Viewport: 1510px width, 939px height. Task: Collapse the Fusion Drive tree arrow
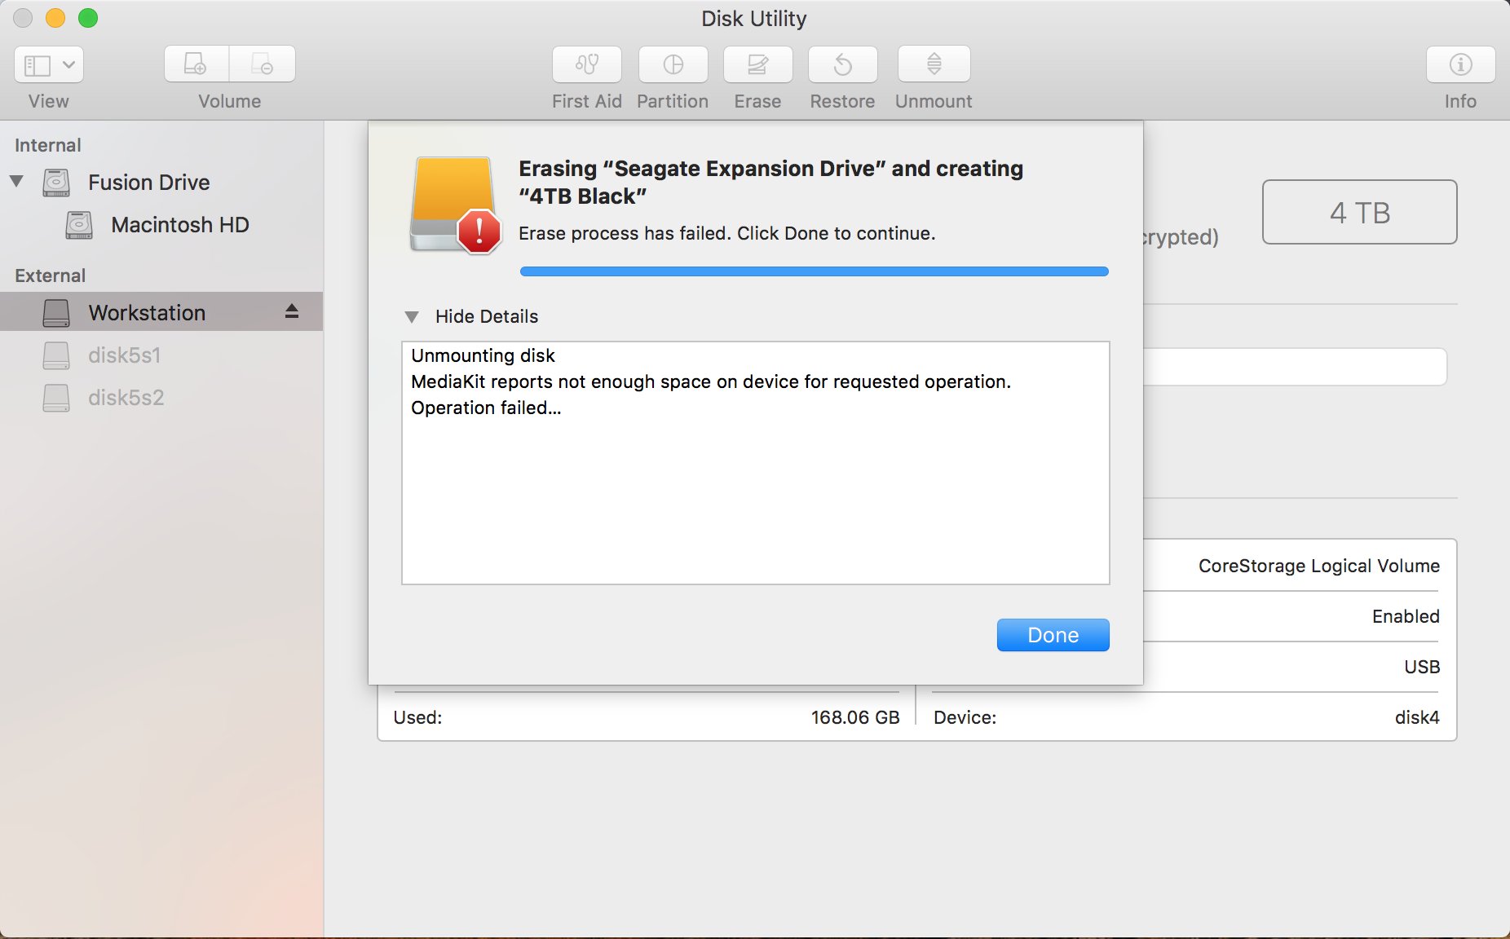coord(16,181)
